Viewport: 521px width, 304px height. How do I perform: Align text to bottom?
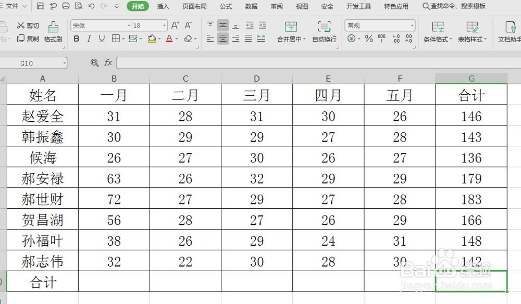(x=235, y=25)
